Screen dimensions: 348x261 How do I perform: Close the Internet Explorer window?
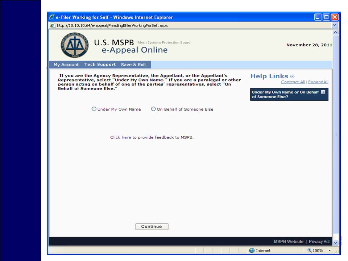tap(335, 17)
